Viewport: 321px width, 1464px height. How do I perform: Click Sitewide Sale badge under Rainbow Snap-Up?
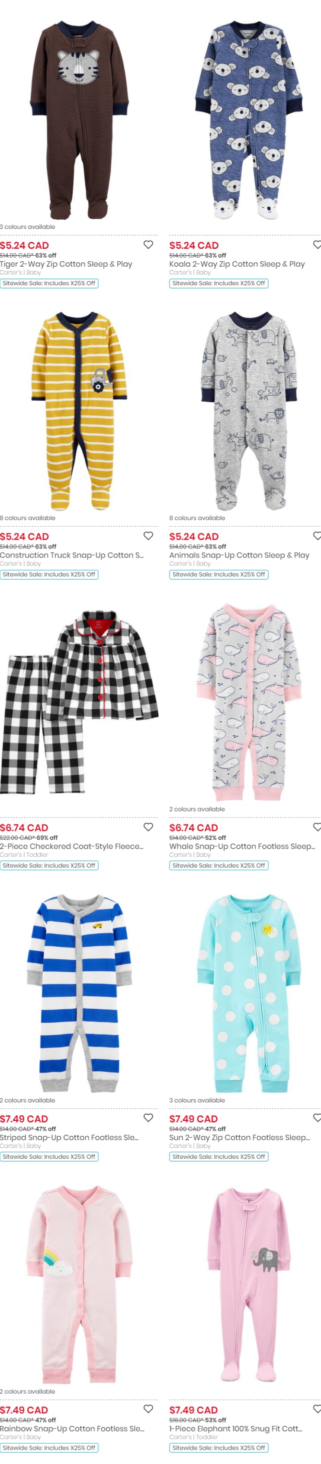tap(49, 1447)
